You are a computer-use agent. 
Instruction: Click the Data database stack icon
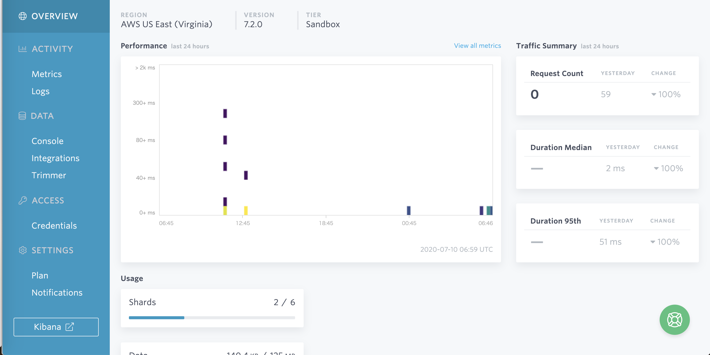[22, 116]
